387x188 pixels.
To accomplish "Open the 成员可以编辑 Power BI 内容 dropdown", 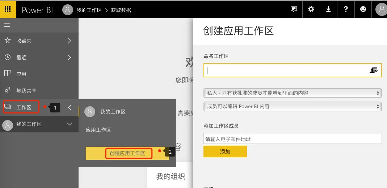I will pyautogui.click(x=293, y=106).
